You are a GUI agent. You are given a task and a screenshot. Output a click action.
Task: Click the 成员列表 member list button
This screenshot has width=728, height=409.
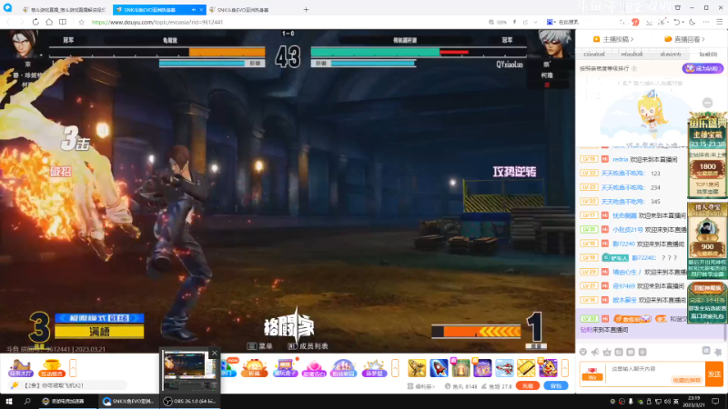[308, 346]
